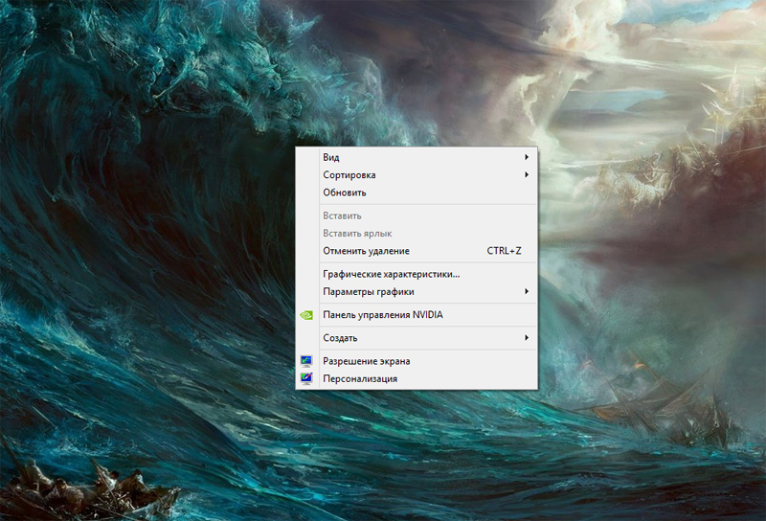Choose Обновить in context menu

(417, 193)
